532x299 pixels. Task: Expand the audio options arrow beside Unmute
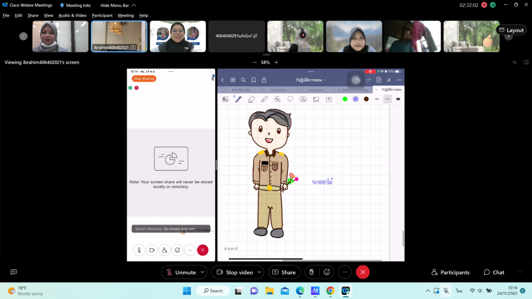pos(203,272)
